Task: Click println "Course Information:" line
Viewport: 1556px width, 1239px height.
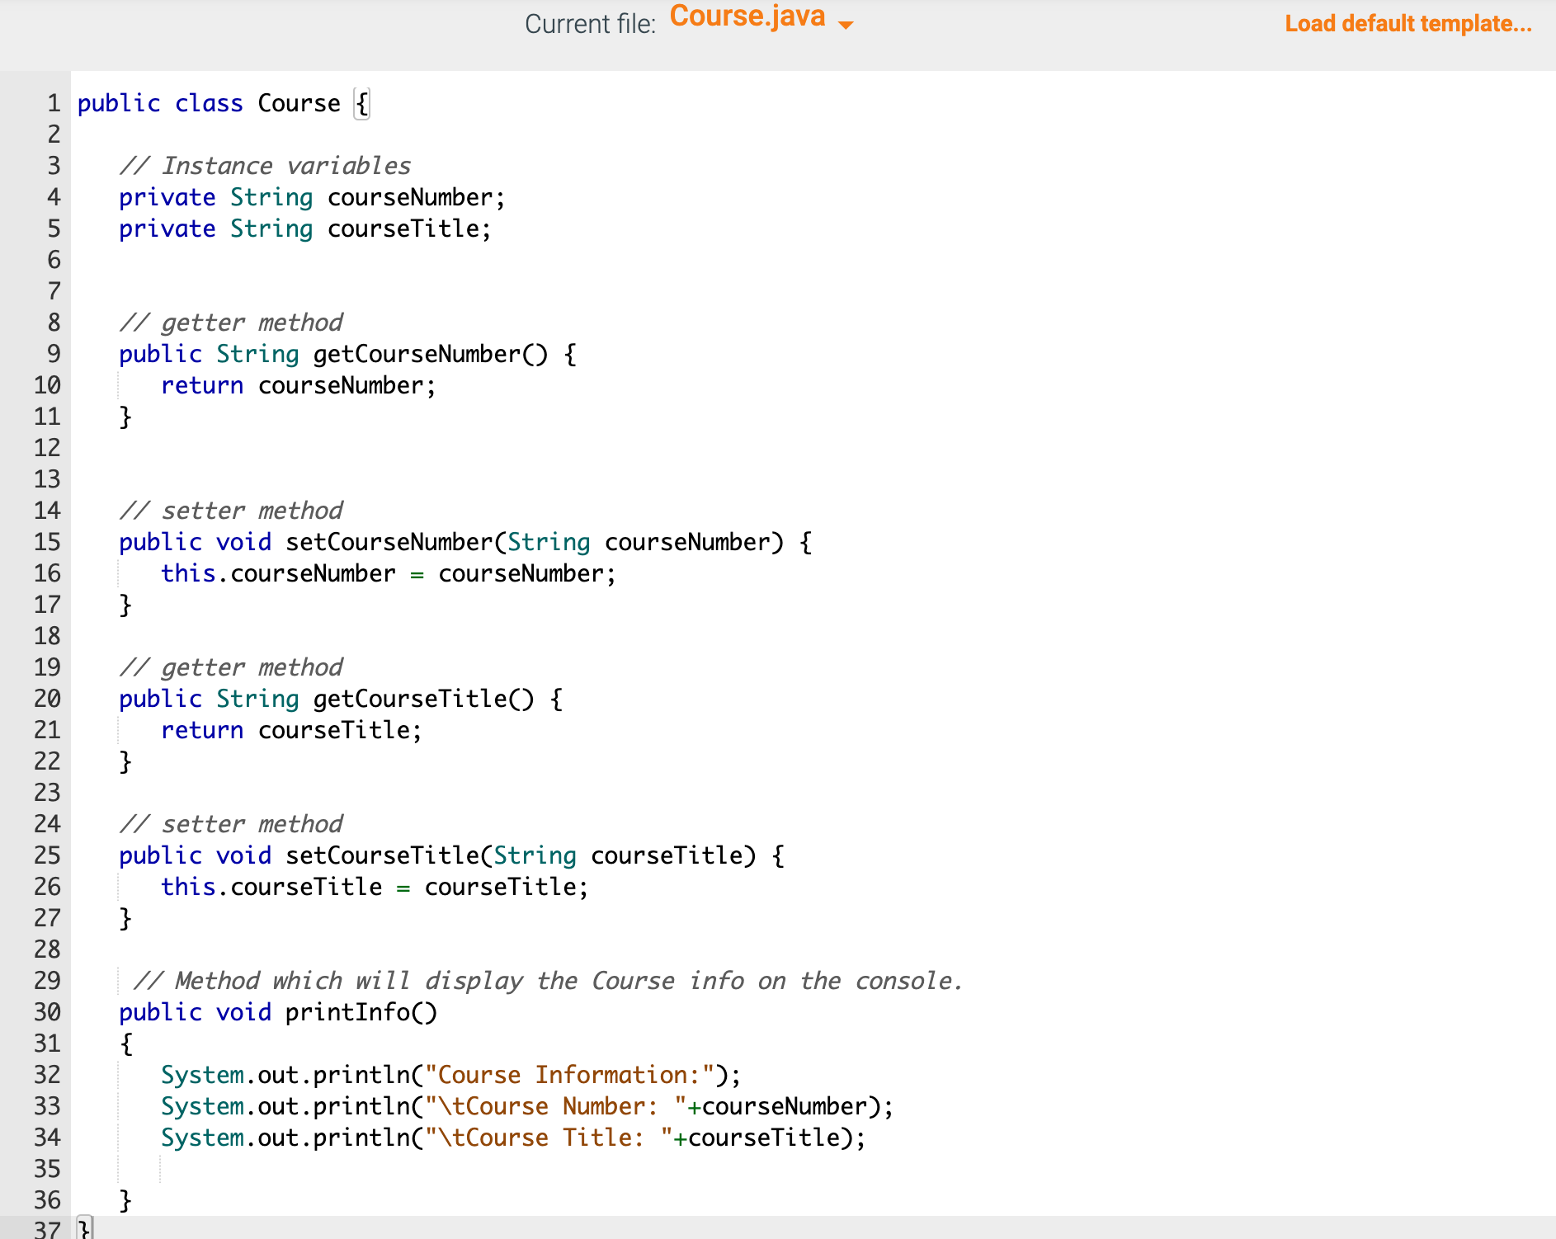Action: 451,1075
